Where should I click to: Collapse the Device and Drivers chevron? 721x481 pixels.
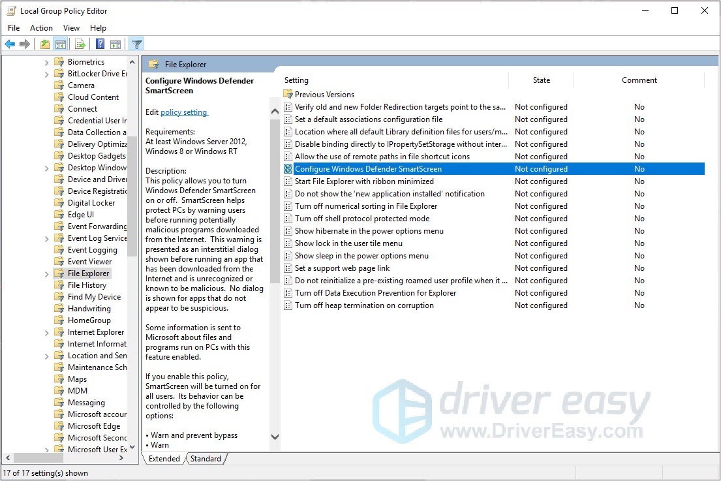coord(46,179)
